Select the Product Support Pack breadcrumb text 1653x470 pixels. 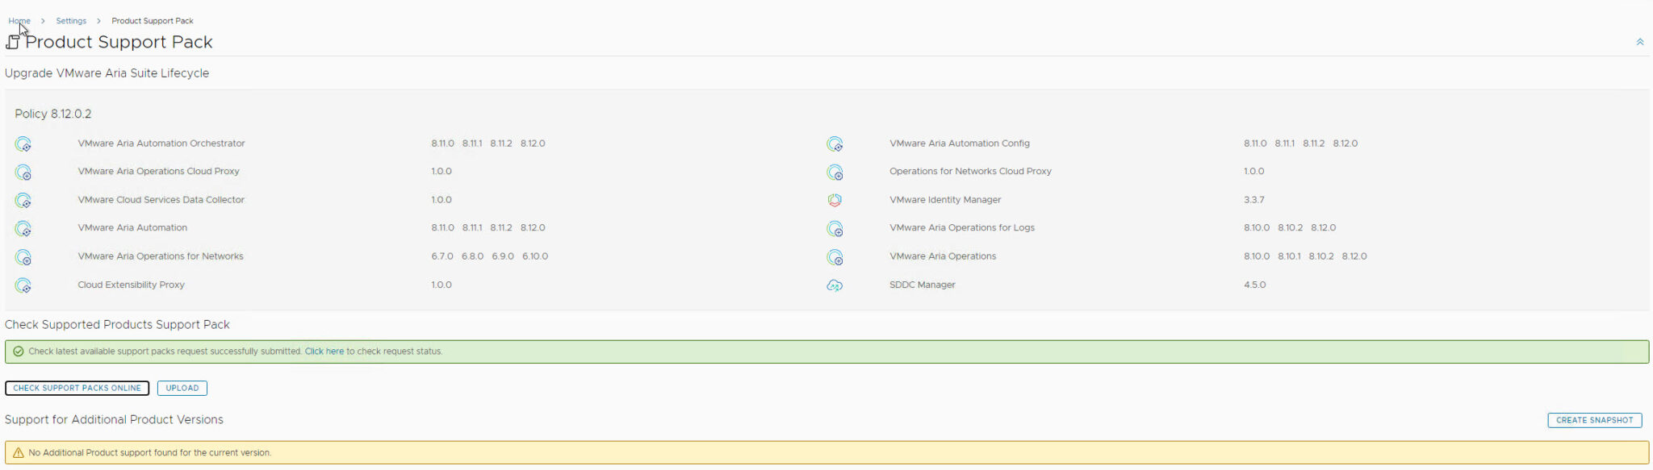153,21
